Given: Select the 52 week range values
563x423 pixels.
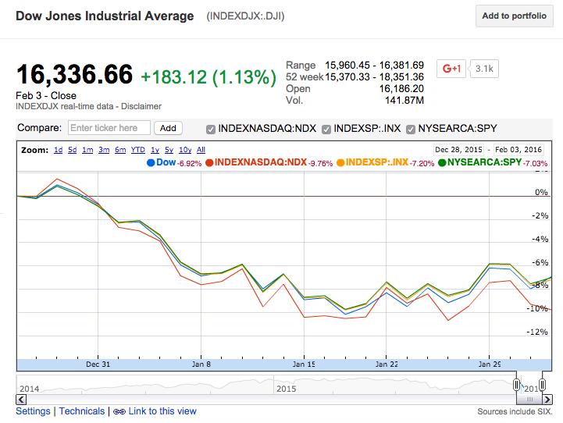Looking at the screenshot, I should [375, 77].
